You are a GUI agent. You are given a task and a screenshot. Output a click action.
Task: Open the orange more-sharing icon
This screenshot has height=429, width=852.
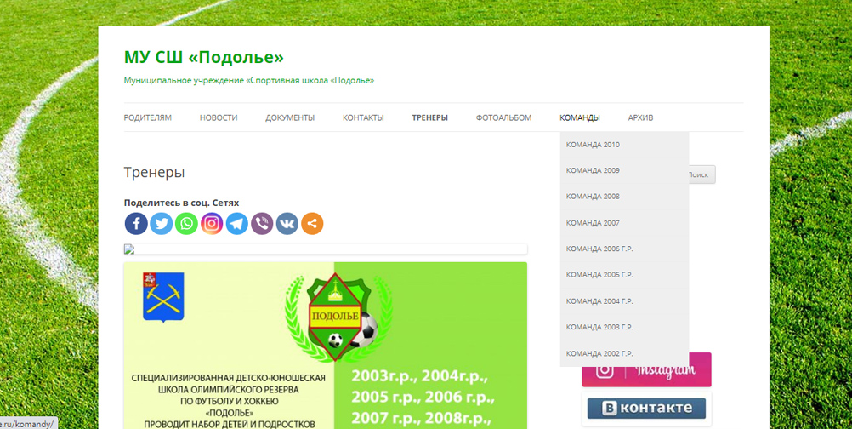312,224
